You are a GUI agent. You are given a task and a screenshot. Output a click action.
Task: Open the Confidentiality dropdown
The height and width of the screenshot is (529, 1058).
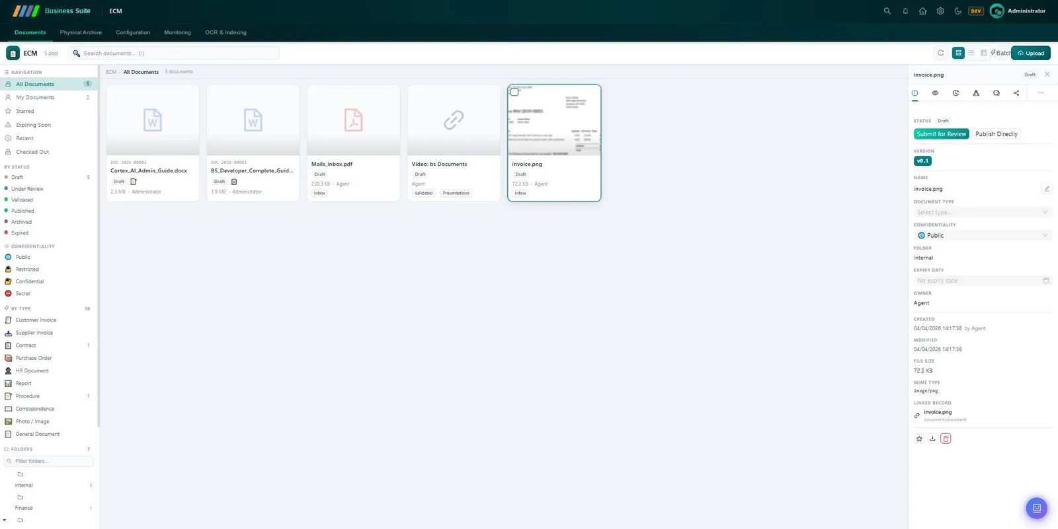click(x=983, y=235)
